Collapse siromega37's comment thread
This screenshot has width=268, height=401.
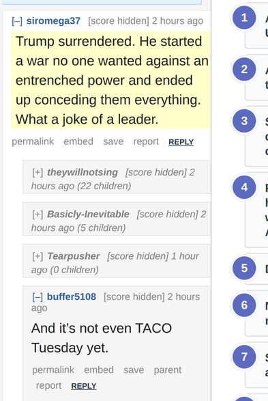pos(17,21)
